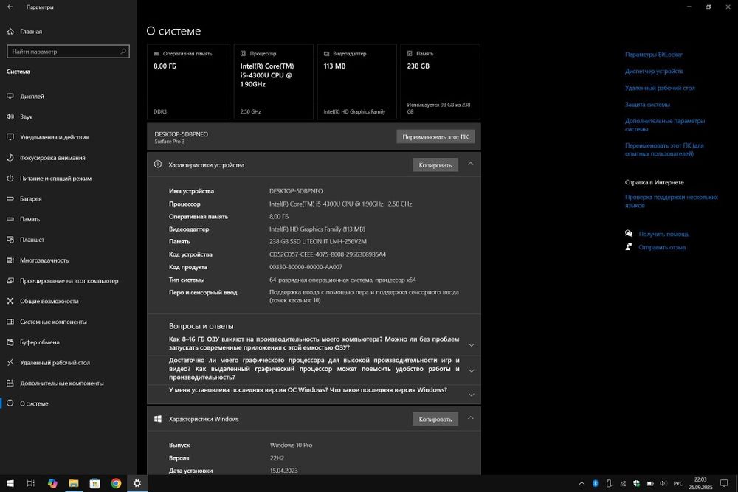Open Параметры BitLocker link

point(653,55)
